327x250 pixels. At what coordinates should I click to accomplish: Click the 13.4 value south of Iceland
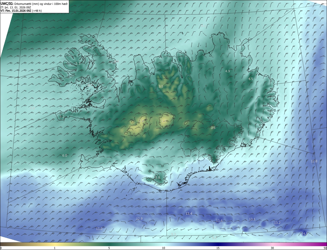point(189,213)
